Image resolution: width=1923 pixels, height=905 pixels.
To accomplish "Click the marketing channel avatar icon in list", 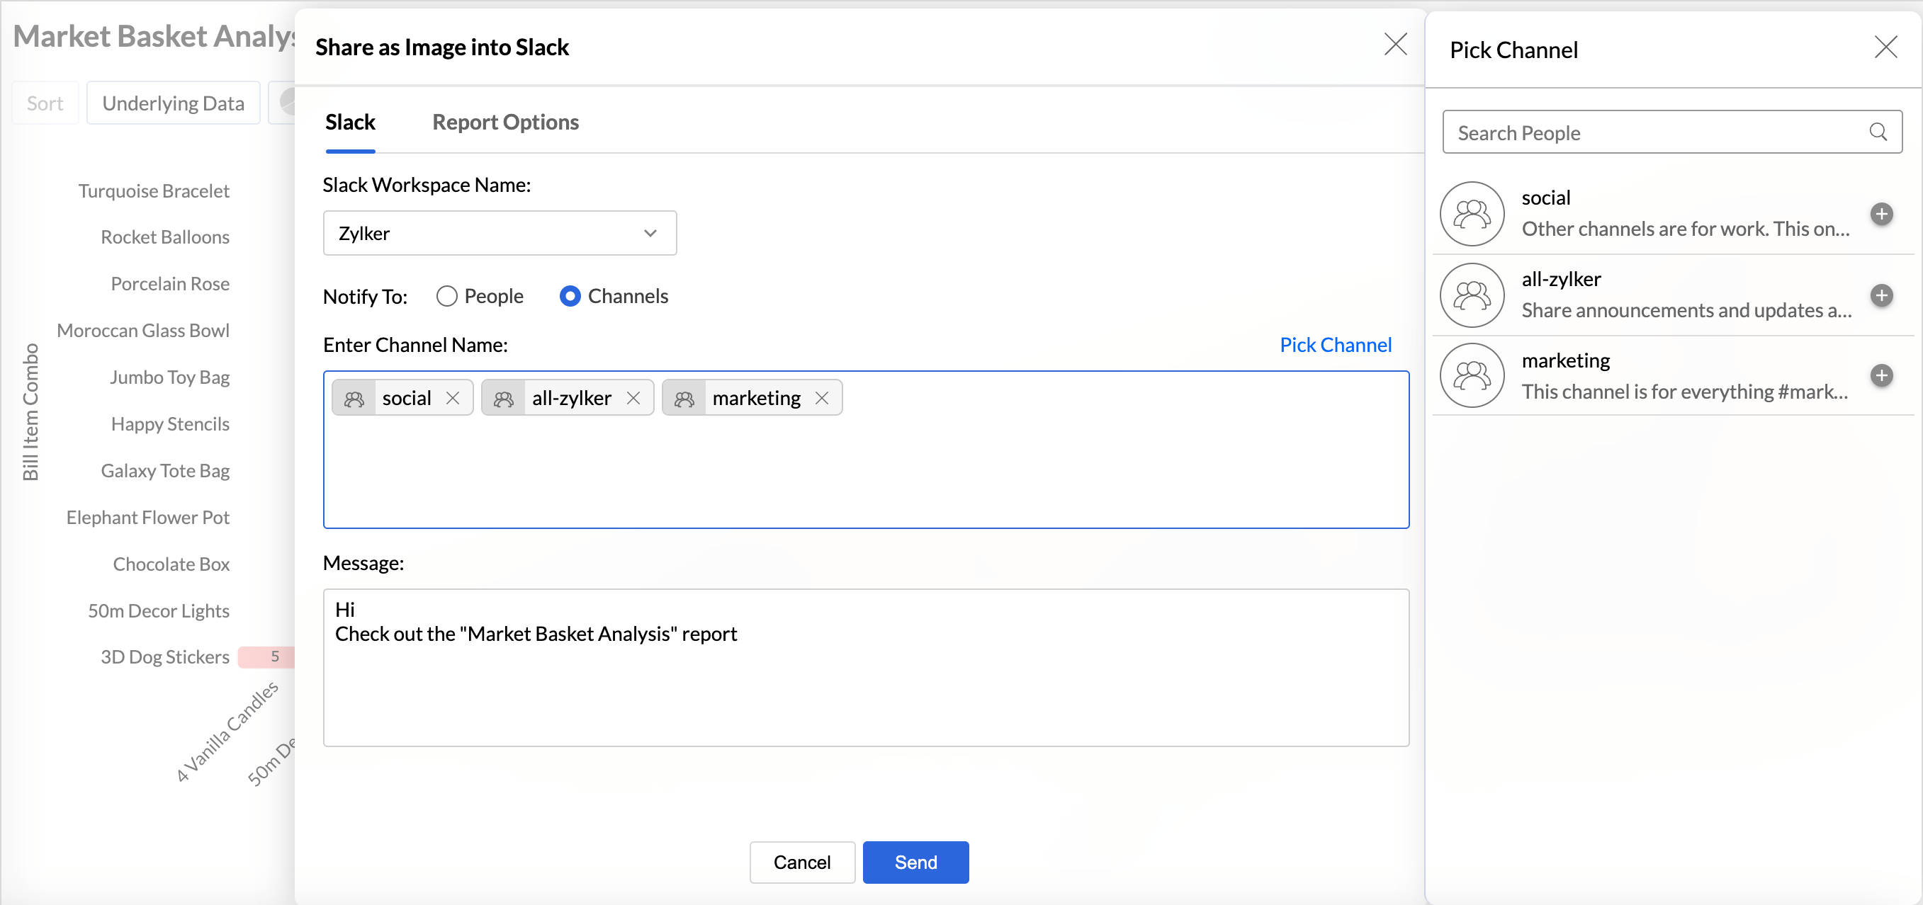I will pos(1472,375).
